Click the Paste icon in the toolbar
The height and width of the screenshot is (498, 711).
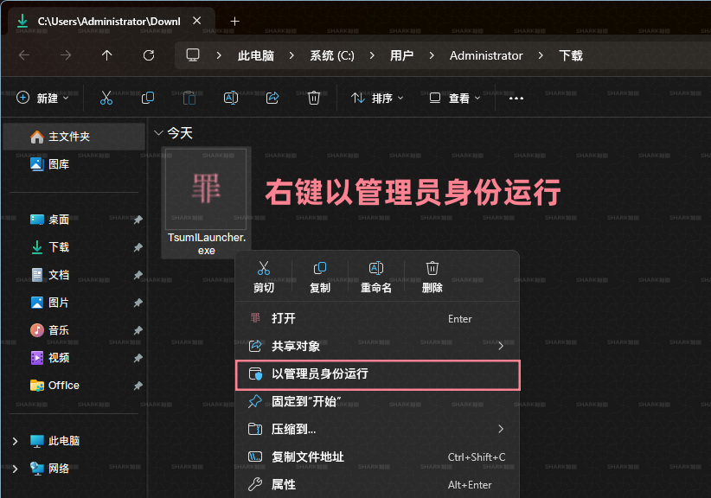[189, 98]
